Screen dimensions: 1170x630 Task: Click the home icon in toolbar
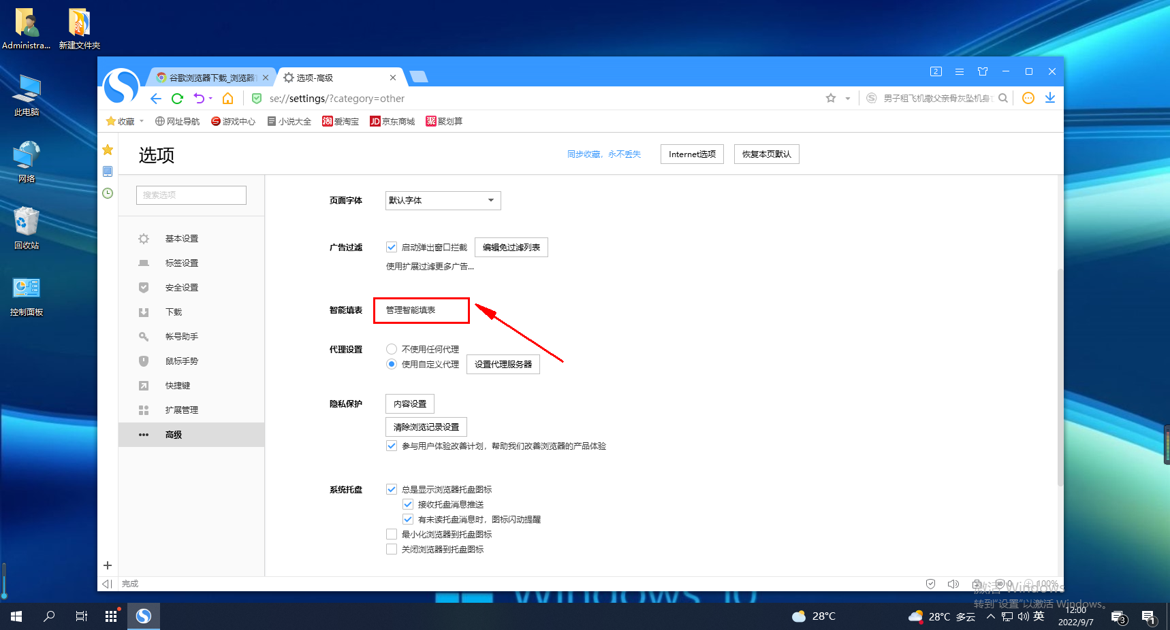pos(227,99)
